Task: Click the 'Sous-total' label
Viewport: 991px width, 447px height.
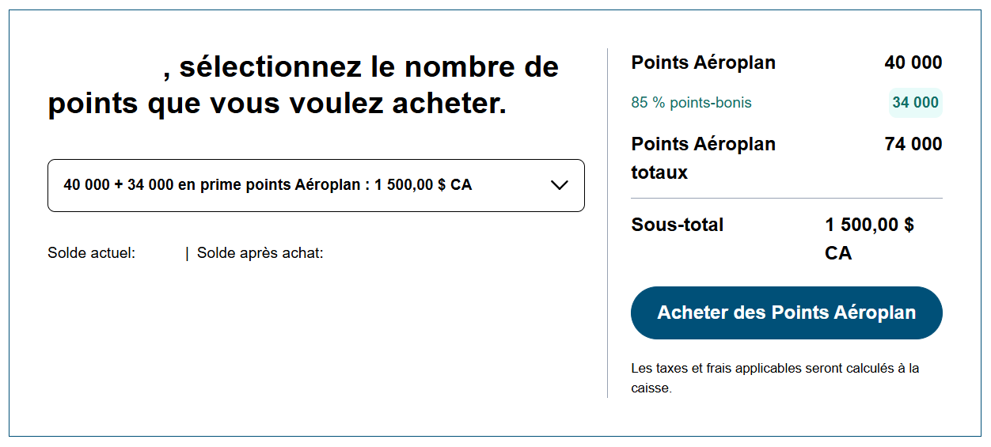Action: 677,225
